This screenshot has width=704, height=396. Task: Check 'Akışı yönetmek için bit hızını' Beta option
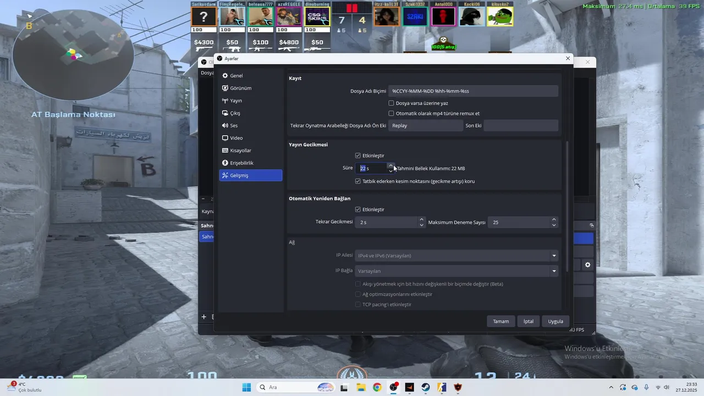pyautogui.click(x=358, y=284)
